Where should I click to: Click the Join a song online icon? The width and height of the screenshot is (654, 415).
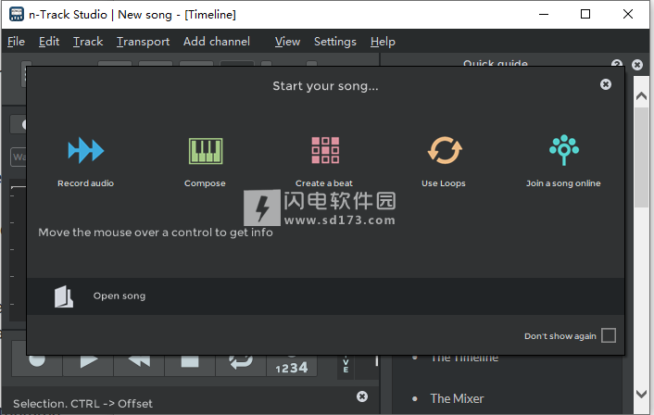click(x=564, y=150)
